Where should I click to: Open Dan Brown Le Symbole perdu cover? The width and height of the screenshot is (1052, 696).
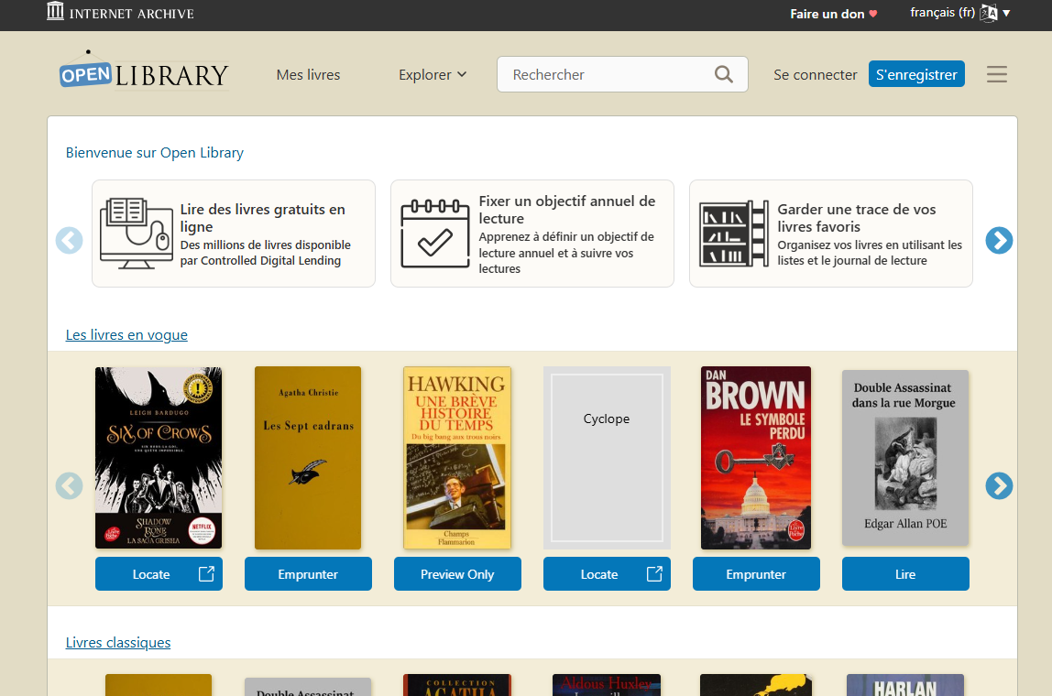(x=755, y=458)
